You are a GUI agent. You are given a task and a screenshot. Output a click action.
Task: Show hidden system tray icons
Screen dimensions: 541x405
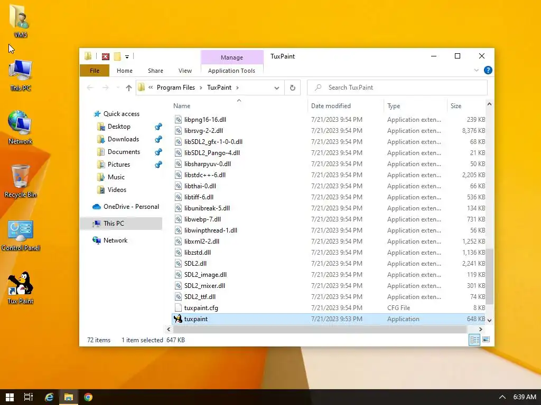click(502, 397)
